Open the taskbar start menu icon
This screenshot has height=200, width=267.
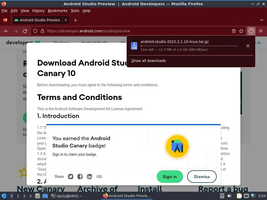click(x=4, y=196)
